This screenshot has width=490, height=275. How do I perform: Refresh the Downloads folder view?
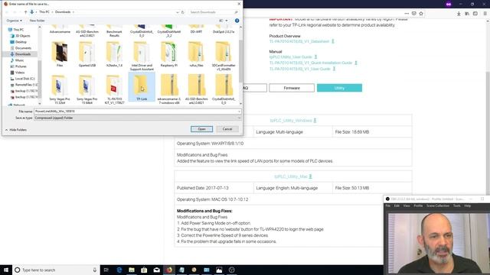[x=183, y=12]
